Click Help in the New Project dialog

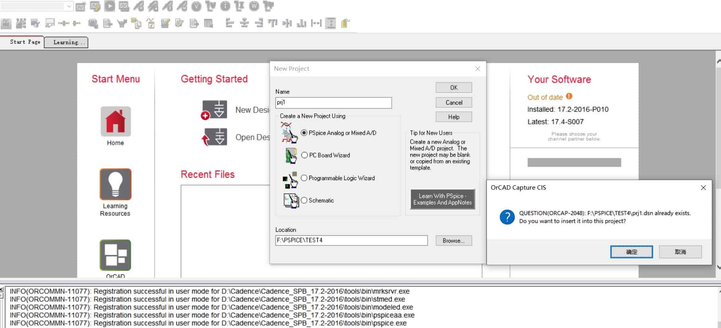(x=454, y=117)
